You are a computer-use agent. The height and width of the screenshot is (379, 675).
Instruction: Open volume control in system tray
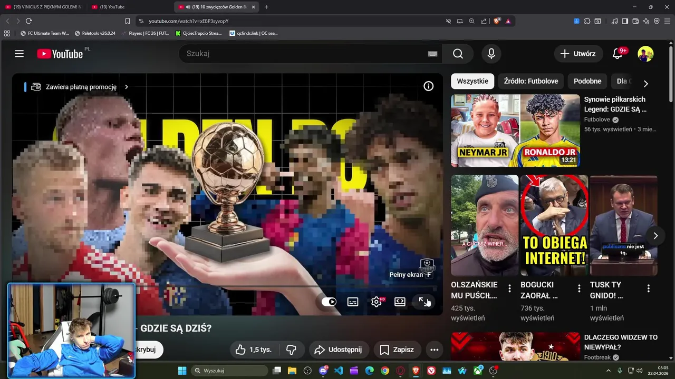(x=639, y=371)
